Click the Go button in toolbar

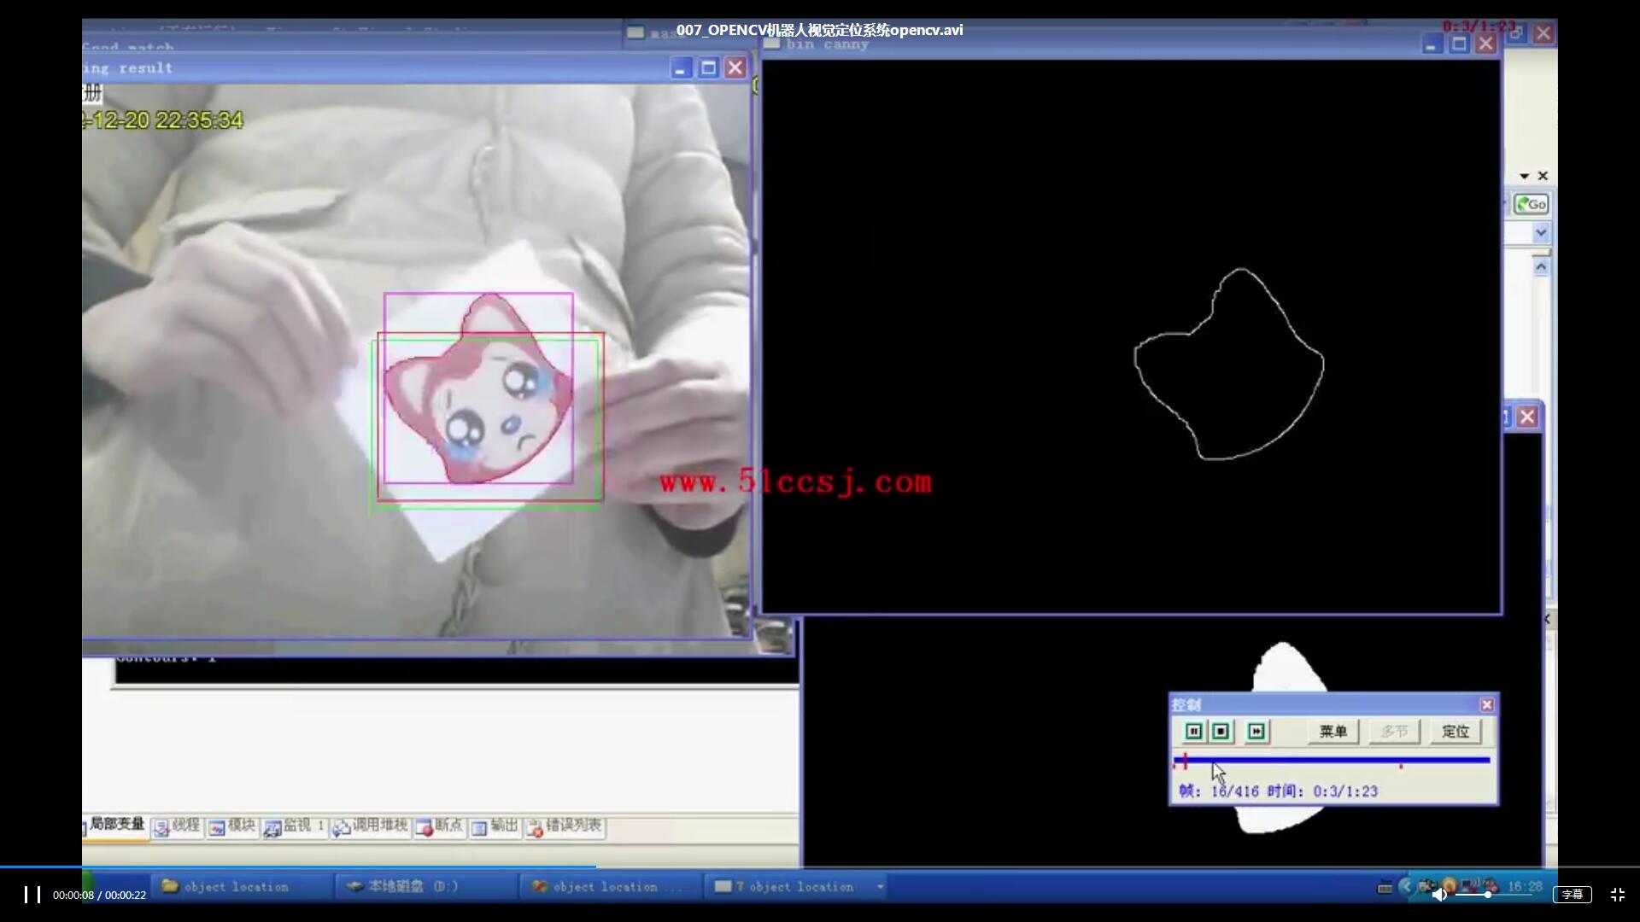click(1531, 204)
